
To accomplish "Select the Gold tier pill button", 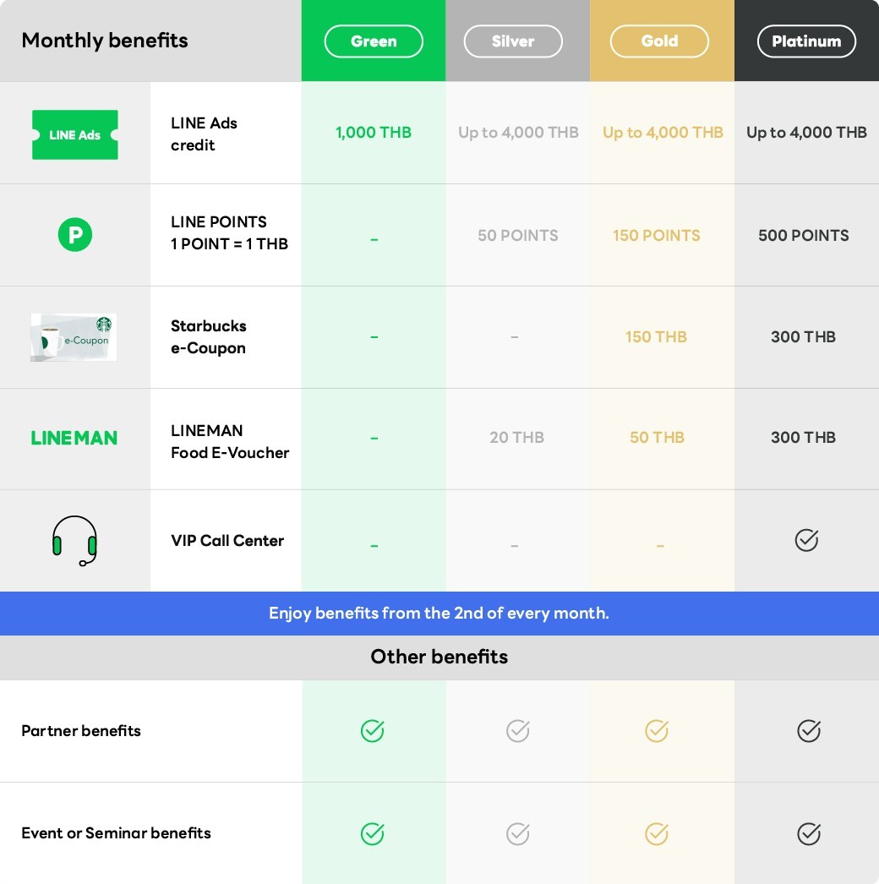I will tap(659, 41).
